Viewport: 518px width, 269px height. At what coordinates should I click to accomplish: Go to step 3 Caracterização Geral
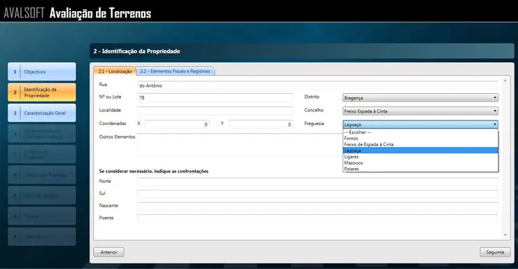[x=42, y=113]
